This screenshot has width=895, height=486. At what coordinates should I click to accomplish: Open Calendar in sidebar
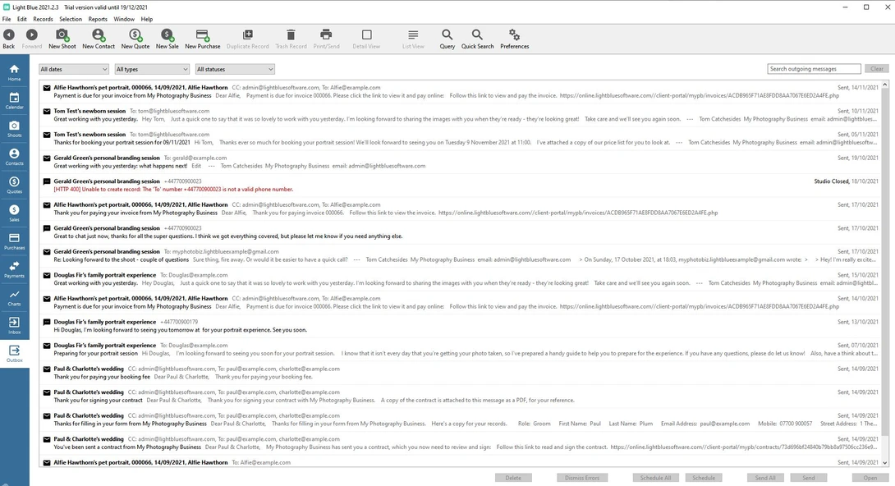tap(14, 100)
